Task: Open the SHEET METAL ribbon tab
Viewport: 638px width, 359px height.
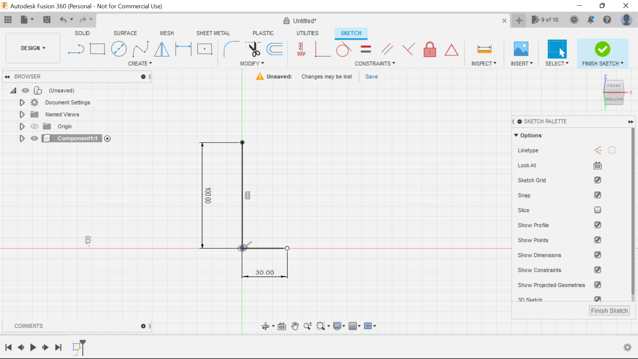Action: (213, 33)
